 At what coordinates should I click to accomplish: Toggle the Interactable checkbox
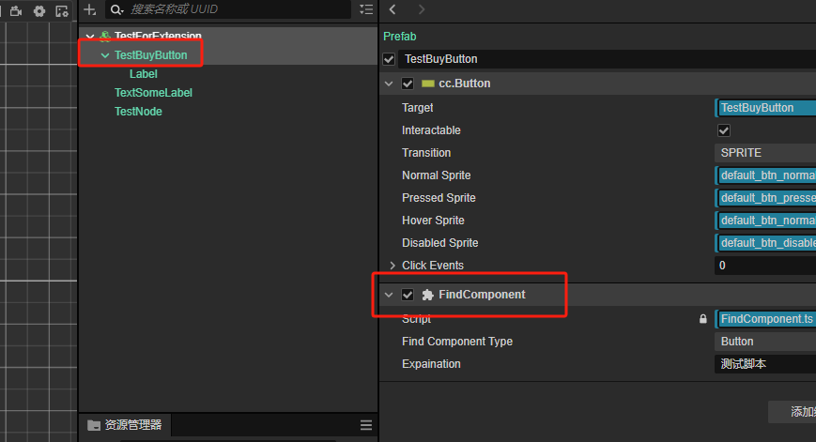click(x=724, y=130)
